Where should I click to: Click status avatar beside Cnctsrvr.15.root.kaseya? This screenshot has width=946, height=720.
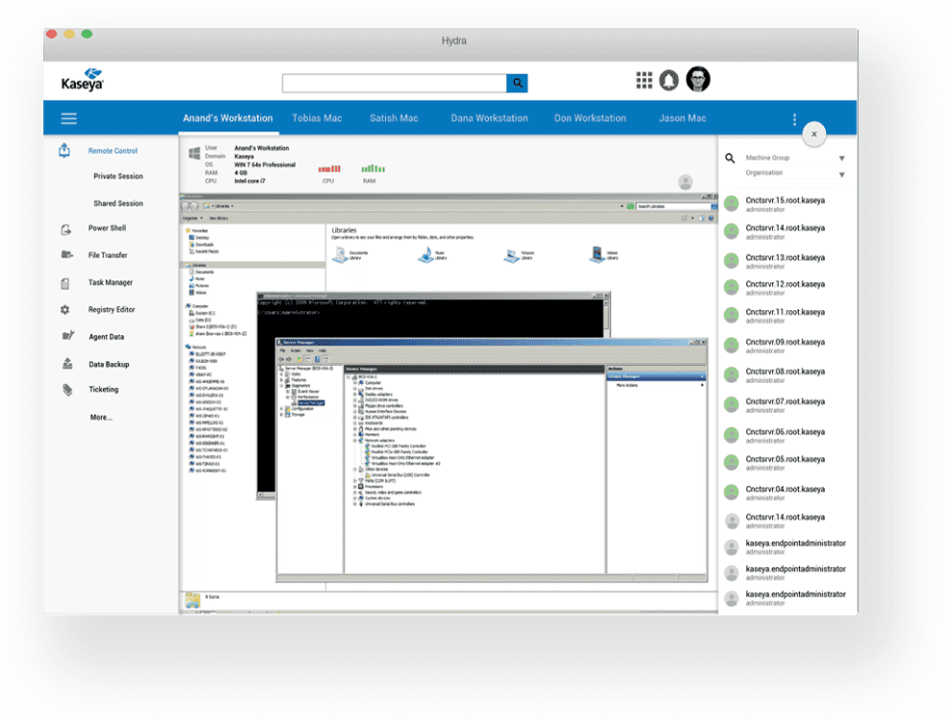731,204
